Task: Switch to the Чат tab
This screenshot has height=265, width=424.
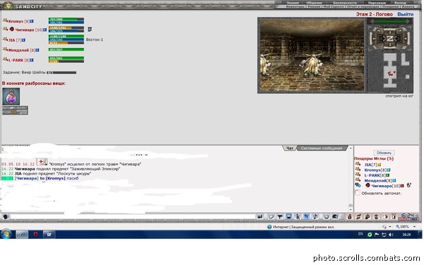Action: tap(290, 148)
